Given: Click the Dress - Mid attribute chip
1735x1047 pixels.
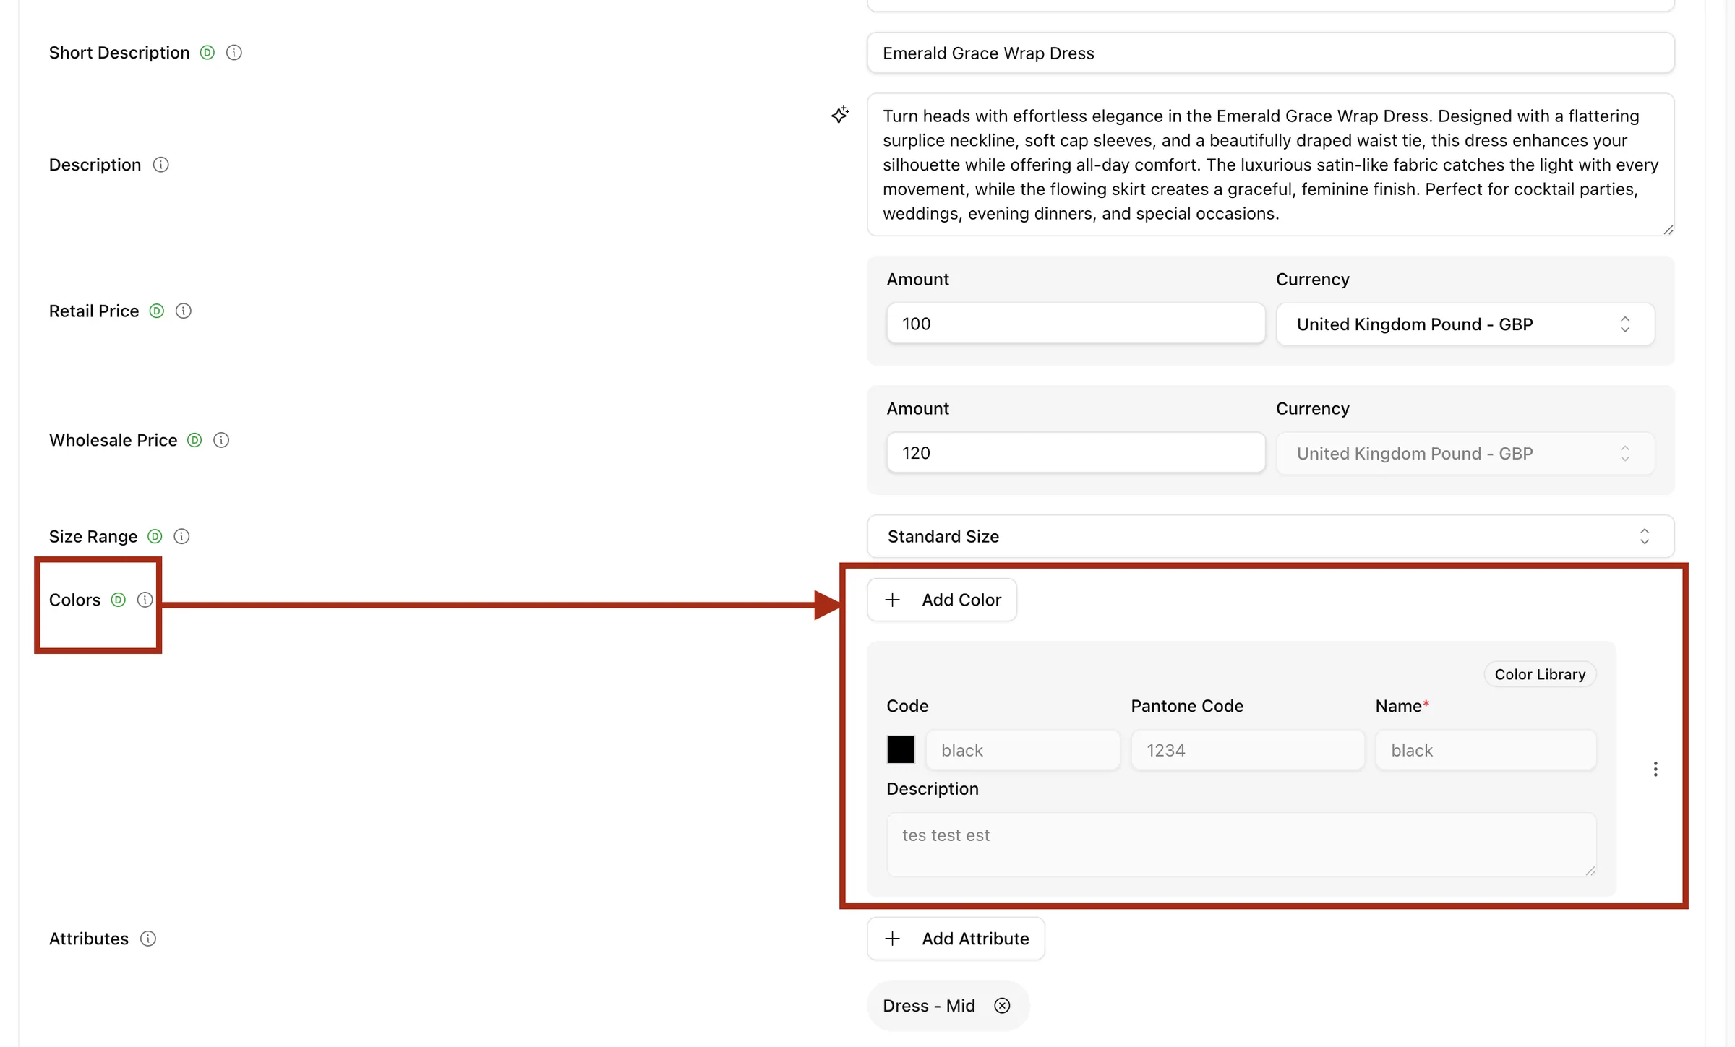Looking at the screenshot, I should (x=948, y=1006).
